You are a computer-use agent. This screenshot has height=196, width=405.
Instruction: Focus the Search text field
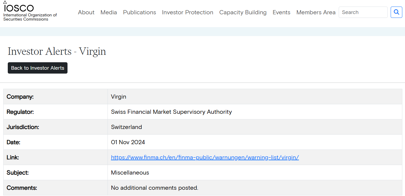(x=363, y=13)
